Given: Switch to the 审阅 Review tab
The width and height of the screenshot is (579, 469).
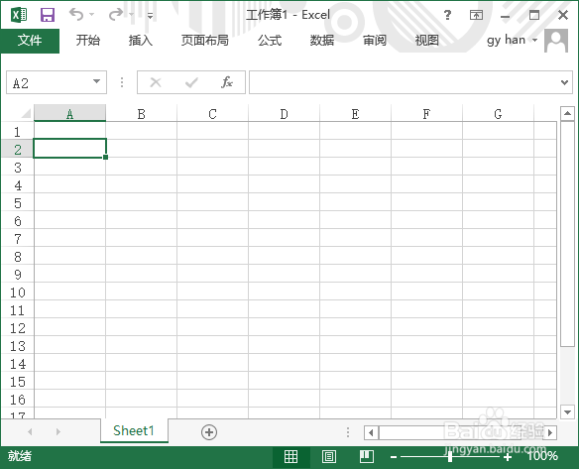Looking at the screenshot, I should pos(375,41).
